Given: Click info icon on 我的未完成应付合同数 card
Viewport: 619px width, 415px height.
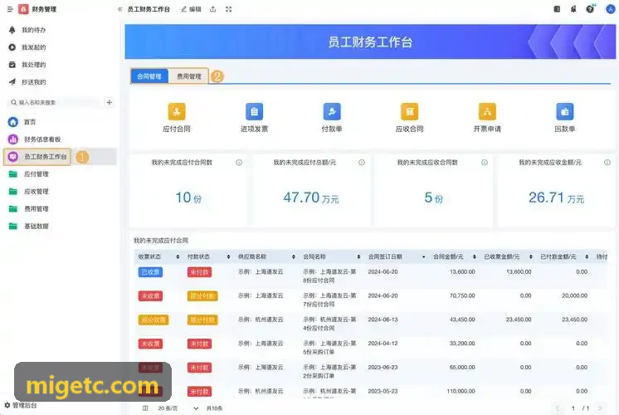Looking at the screenshot, I should coord(239,163).
